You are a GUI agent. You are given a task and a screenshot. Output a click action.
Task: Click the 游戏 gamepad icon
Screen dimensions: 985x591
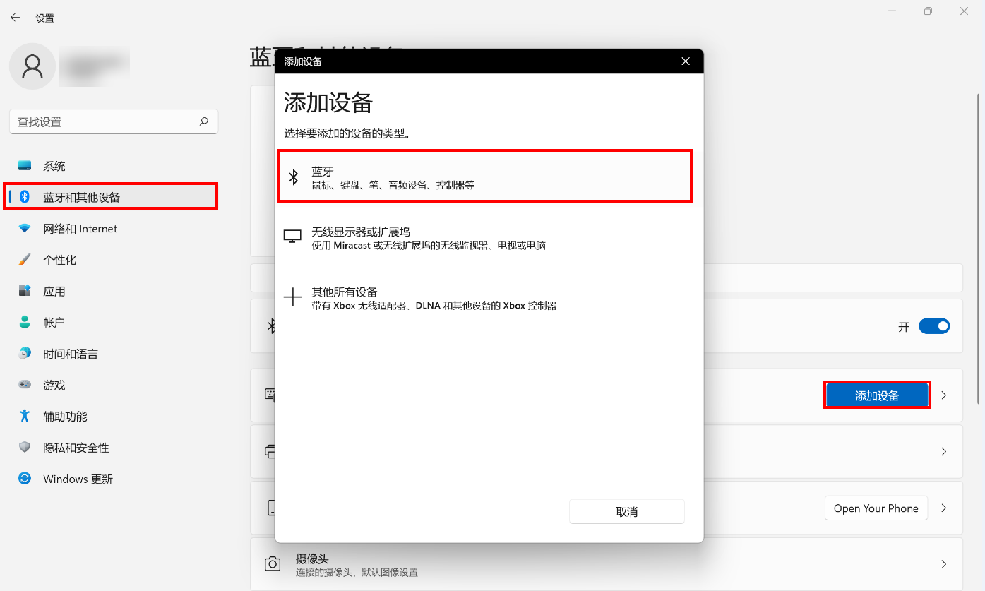coord(25,385)
